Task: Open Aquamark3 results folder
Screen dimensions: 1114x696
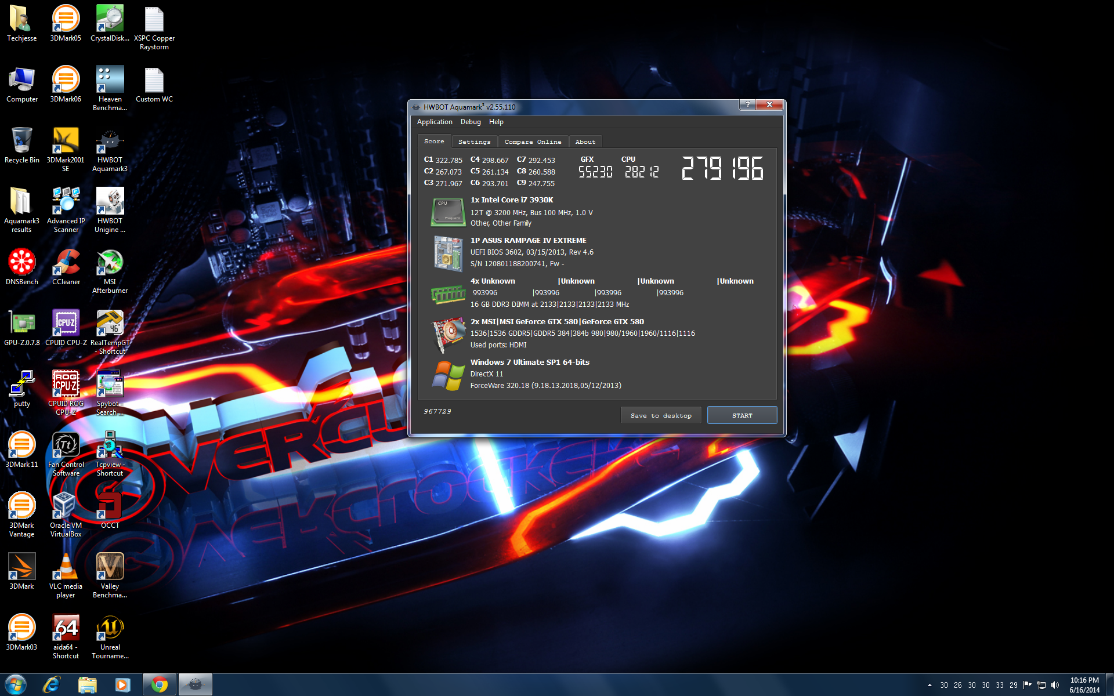Action: 21,210
